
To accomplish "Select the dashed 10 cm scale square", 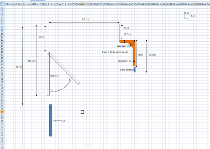I will point(187,16).
